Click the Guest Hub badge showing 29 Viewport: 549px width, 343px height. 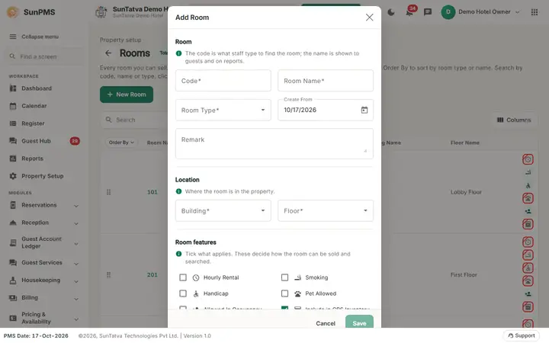(x=75, y=141)
